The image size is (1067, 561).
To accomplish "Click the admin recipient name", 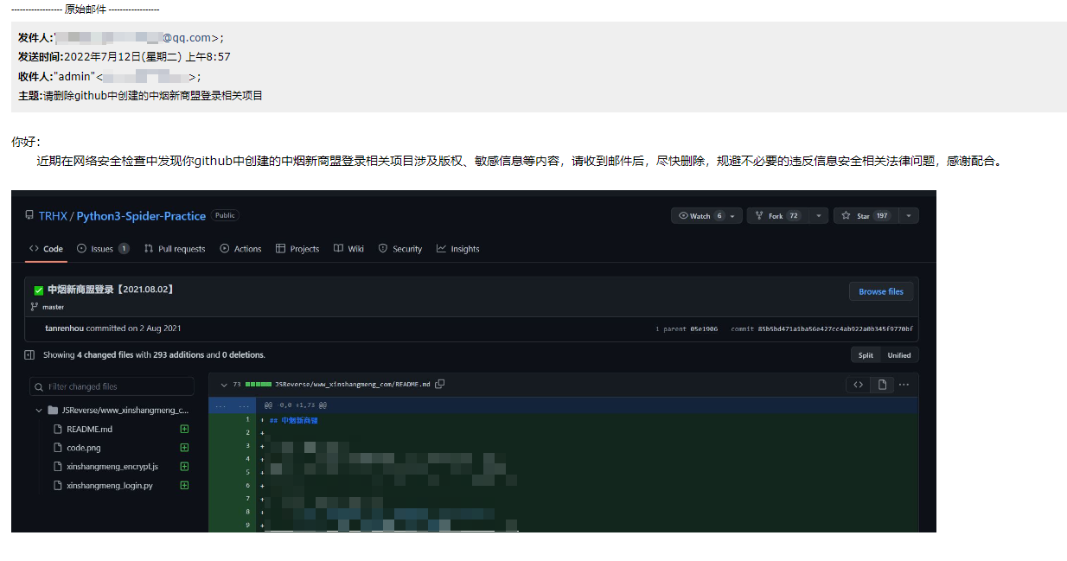I will tap(73, 77).
